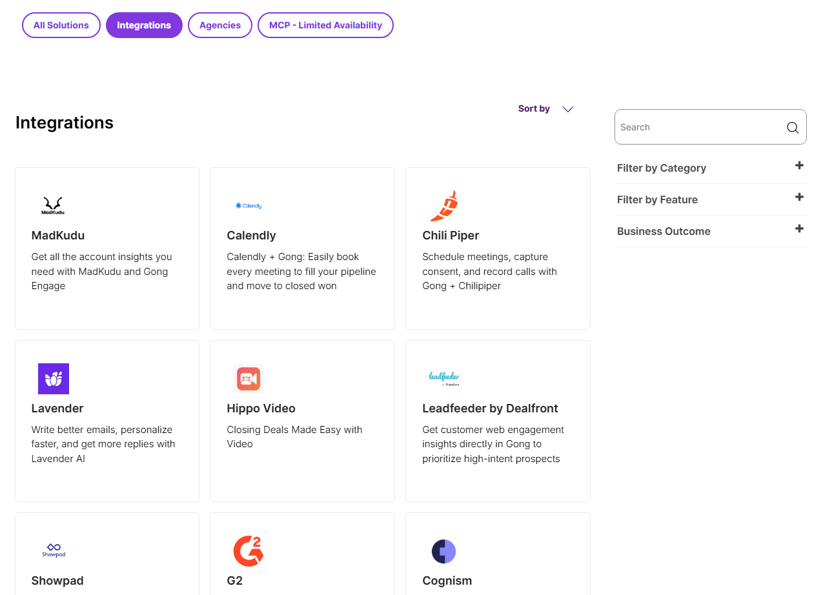Click MadKudu description about account insights
The image size is (823, 595).
click(101, 271)
